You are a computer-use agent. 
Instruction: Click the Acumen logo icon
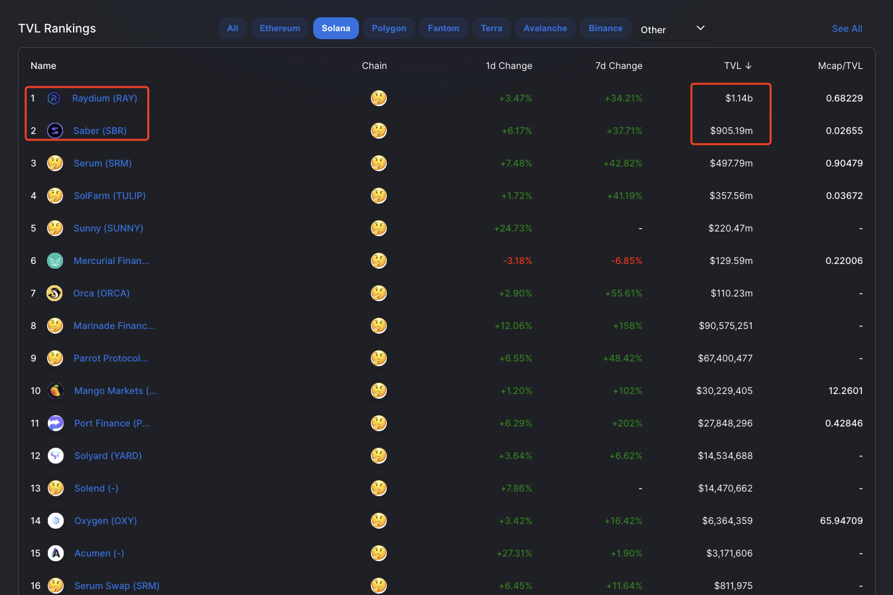(x=56, y=553)
